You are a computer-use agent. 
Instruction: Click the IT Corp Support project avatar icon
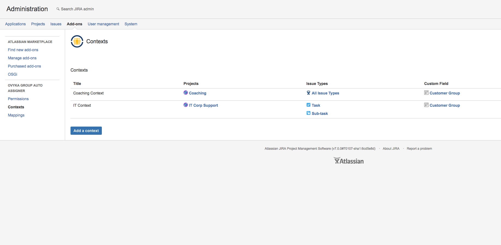(186, 105)
